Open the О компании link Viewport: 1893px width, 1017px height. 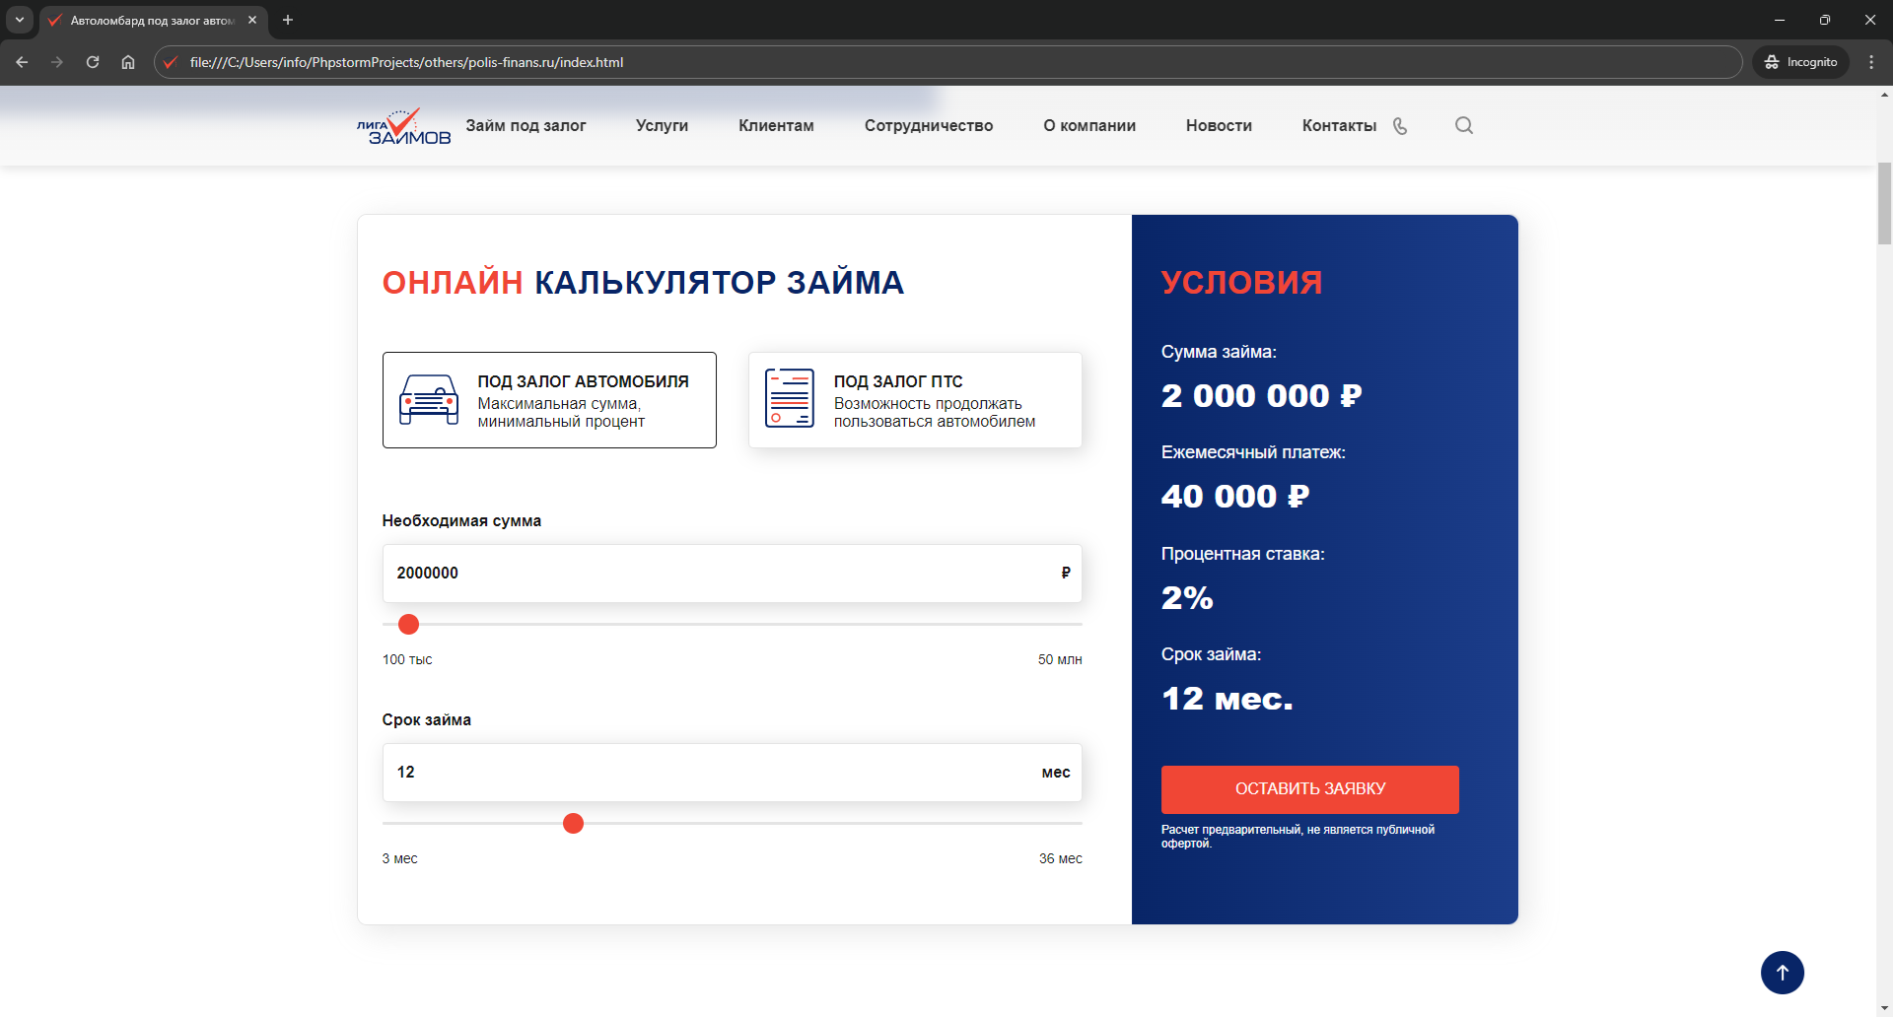1089,126
